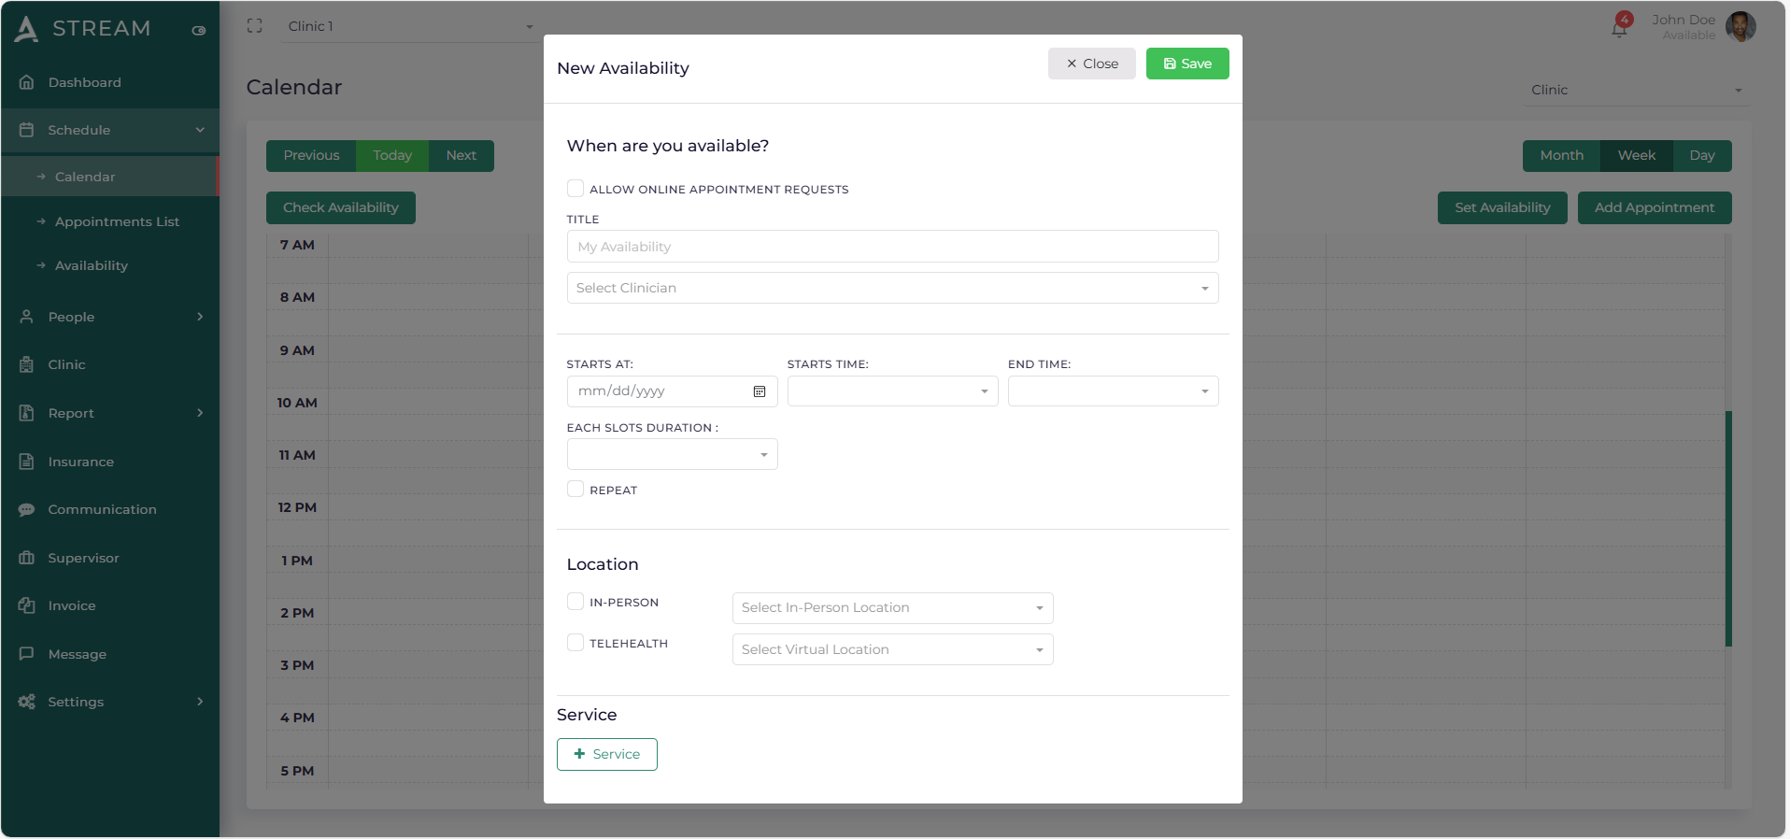Click the fullscreen expand icon
The width and height of the screenshot is (1790, 839).
[254, 26]
